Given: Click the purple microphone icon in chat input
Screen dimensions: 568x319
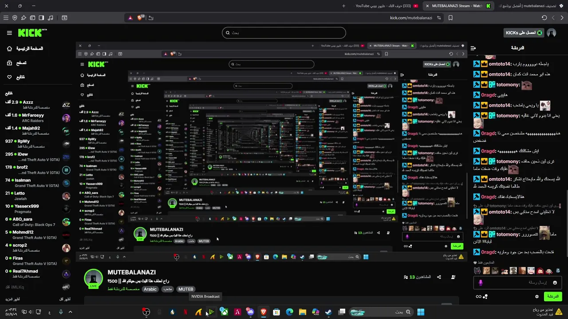Looking at the screenshot, I should pos(480,282).
